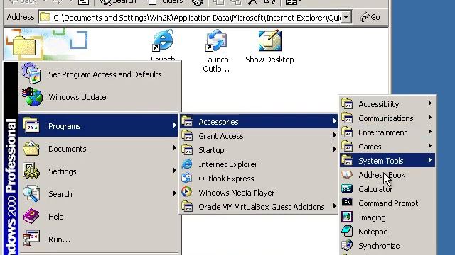
Task: Select Startup program group
Action: (x=259, y=150)
